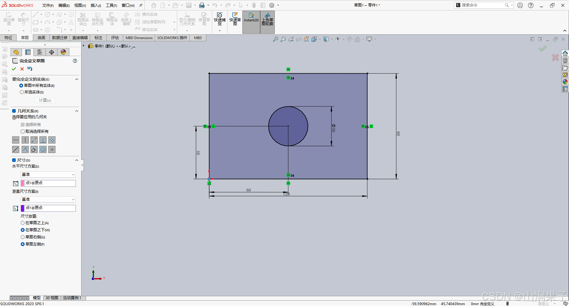Viewport: 569px width, 306px height.
Task: Open PropertyManager tab icon
Action: coord(28,52)
